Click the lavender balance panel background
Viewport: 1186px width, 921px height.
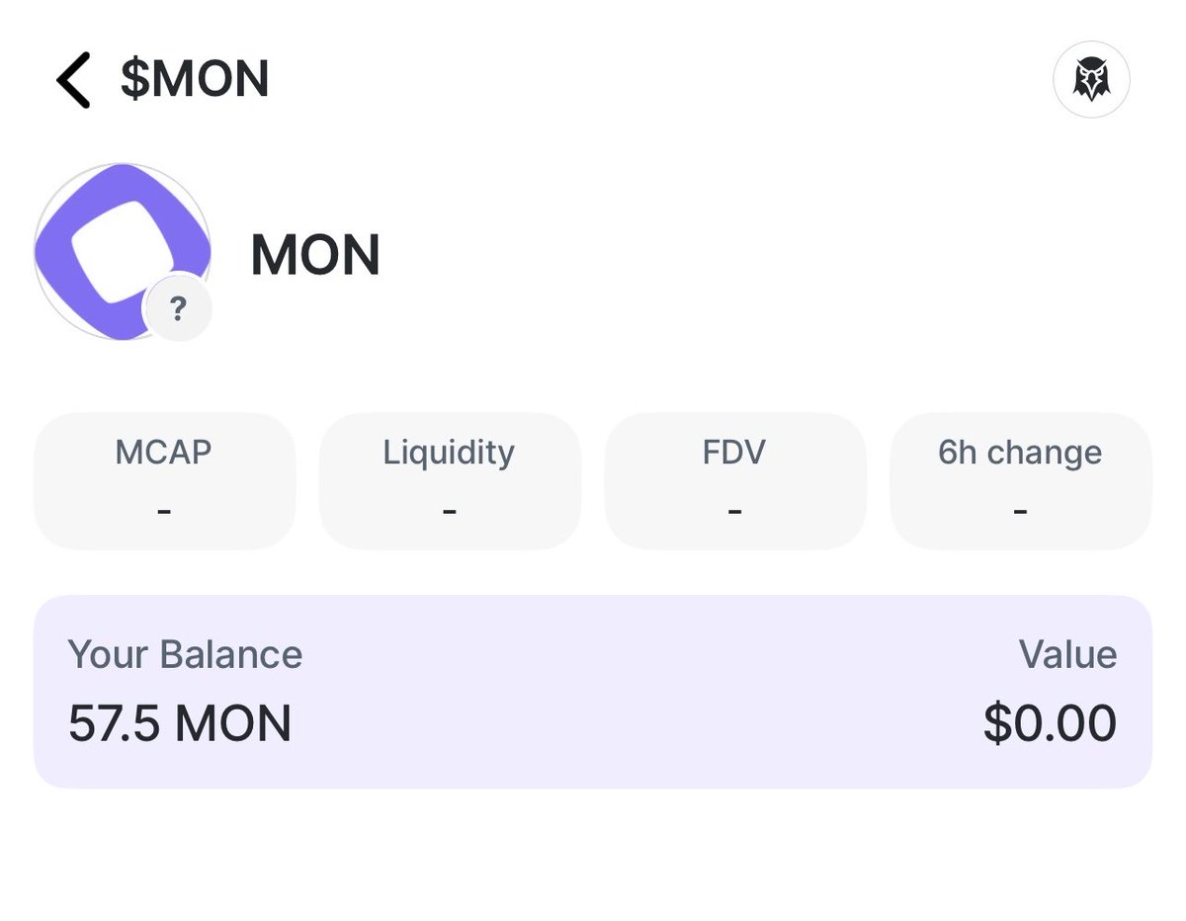pyautogui.click(x=593, y=692)
